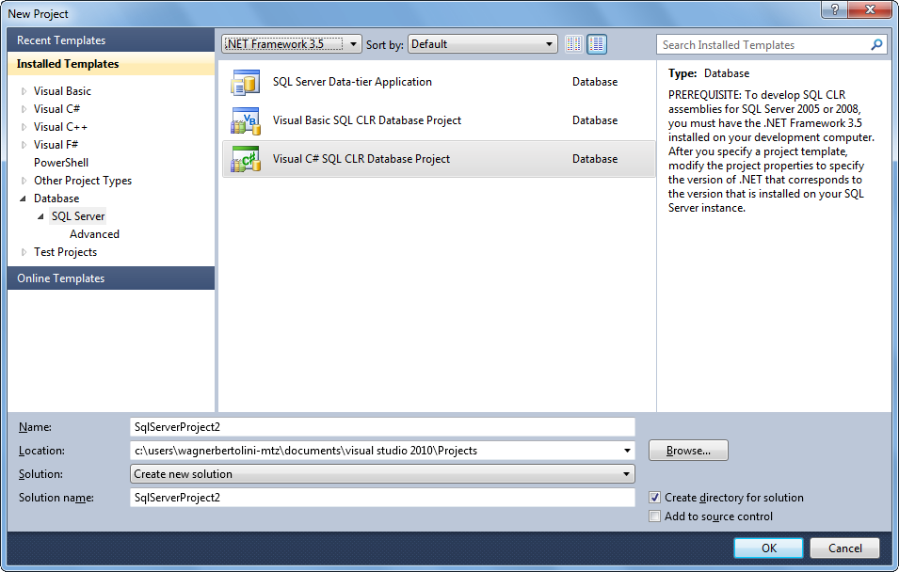The height and width of the screenshot is (572, 899).
Task: Collapse the Database tree node arrow
Action: click(23, 199)
